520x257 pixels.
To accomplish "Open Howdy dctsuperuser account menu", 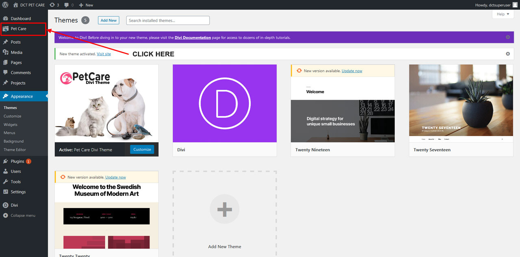I will pos(496,5).
